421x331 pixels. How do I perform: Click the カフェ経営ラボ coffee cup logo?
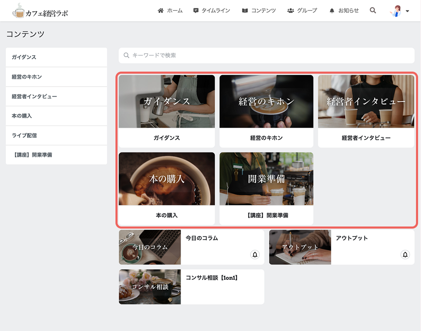(x=40, y=11)
